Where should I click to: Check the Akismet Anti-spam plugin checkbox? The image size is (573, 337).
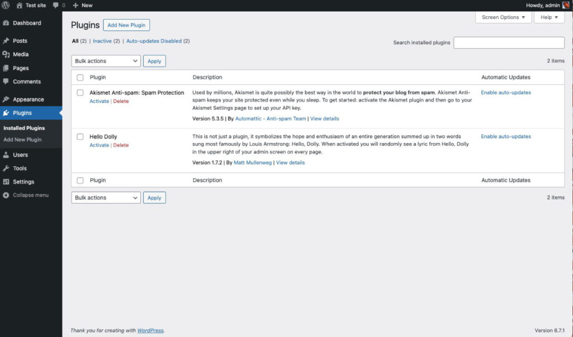[x=80, y=93]
